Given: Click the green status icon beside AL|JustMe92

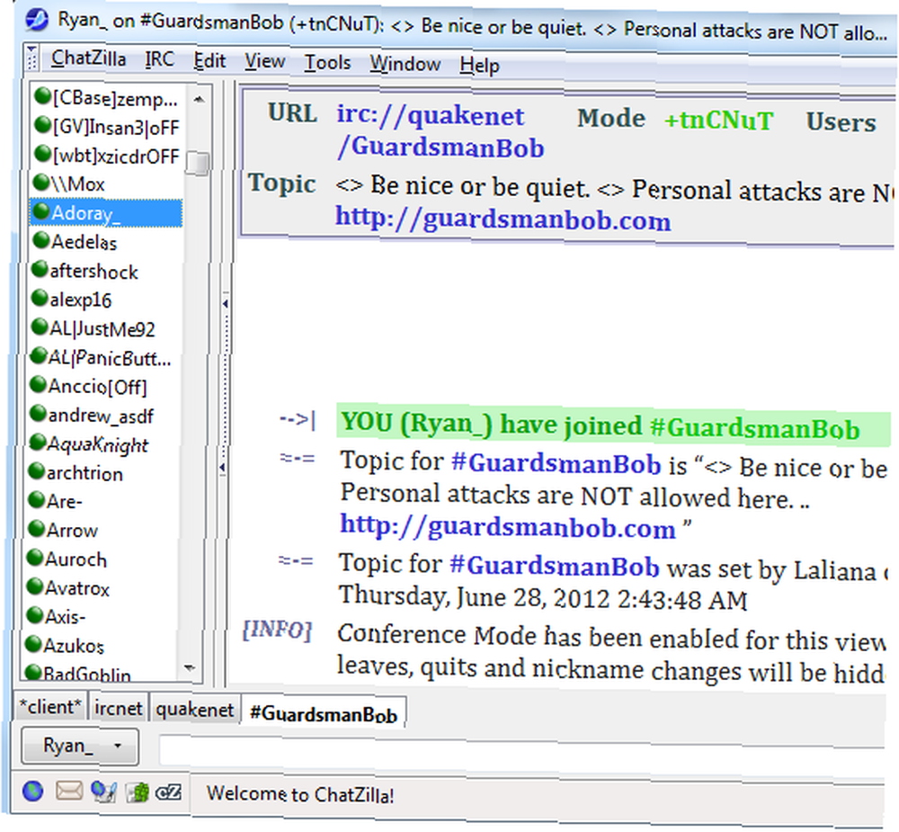Looking at the screenshot, I should pyautogui.click(x=40, y=327).
